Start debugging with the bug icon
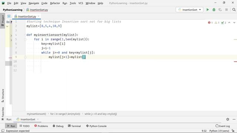The height and width of the screenshot is (133, 237). [214, 10]
